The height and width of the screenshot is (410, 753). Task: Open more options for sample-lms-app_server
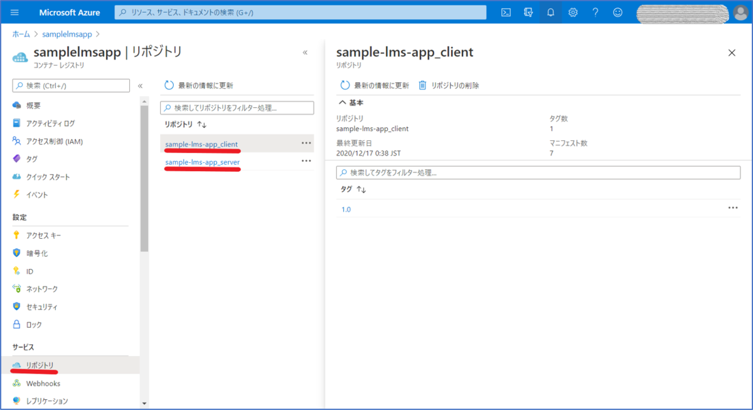pyautogui.click(x=306, y=161)
